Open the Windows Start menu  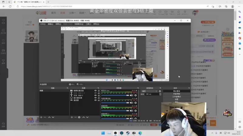[x=103, y=133]
